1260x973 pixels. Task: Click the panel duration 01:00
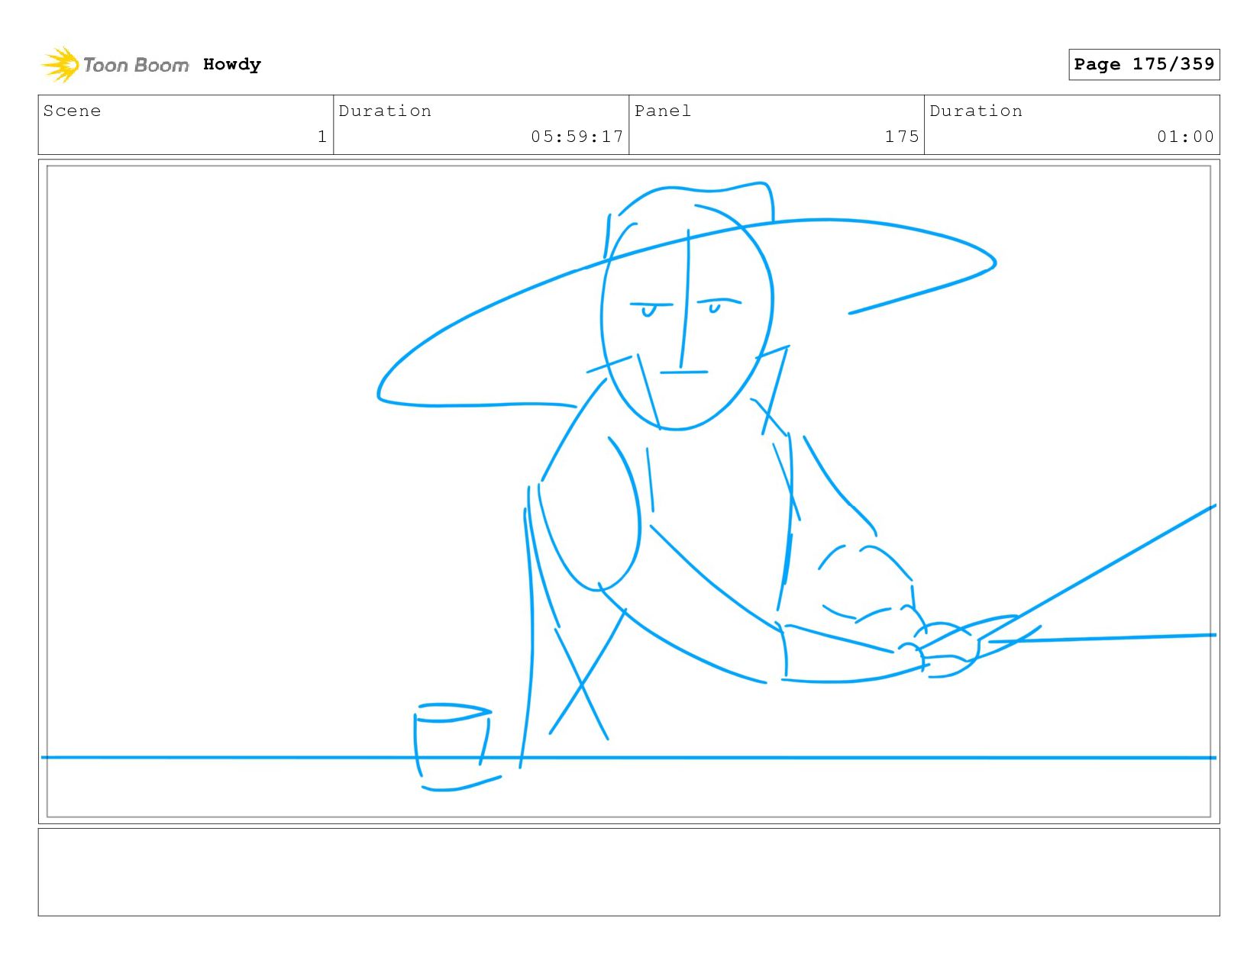1185,137
